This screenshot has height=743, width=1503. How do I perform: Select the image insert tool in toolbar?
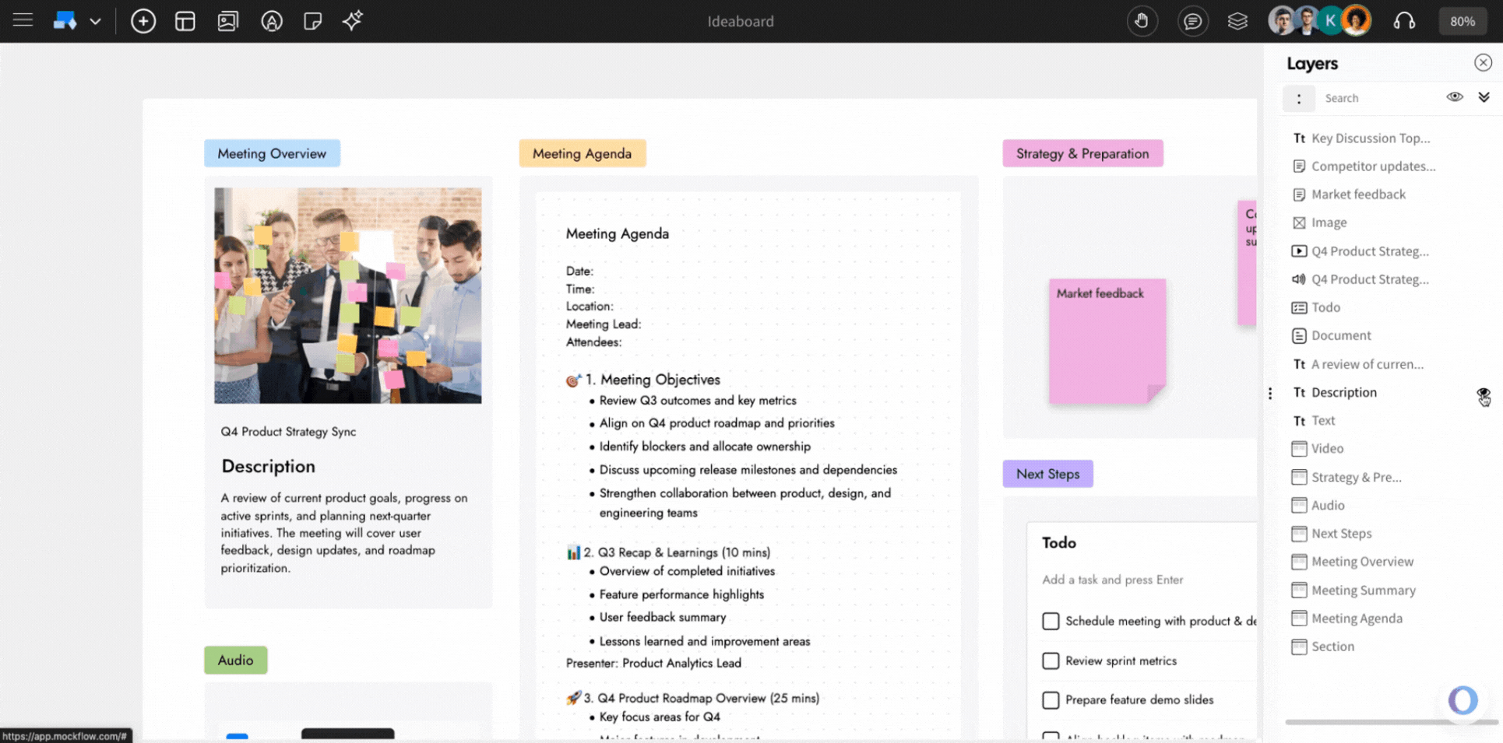[228, 21]
